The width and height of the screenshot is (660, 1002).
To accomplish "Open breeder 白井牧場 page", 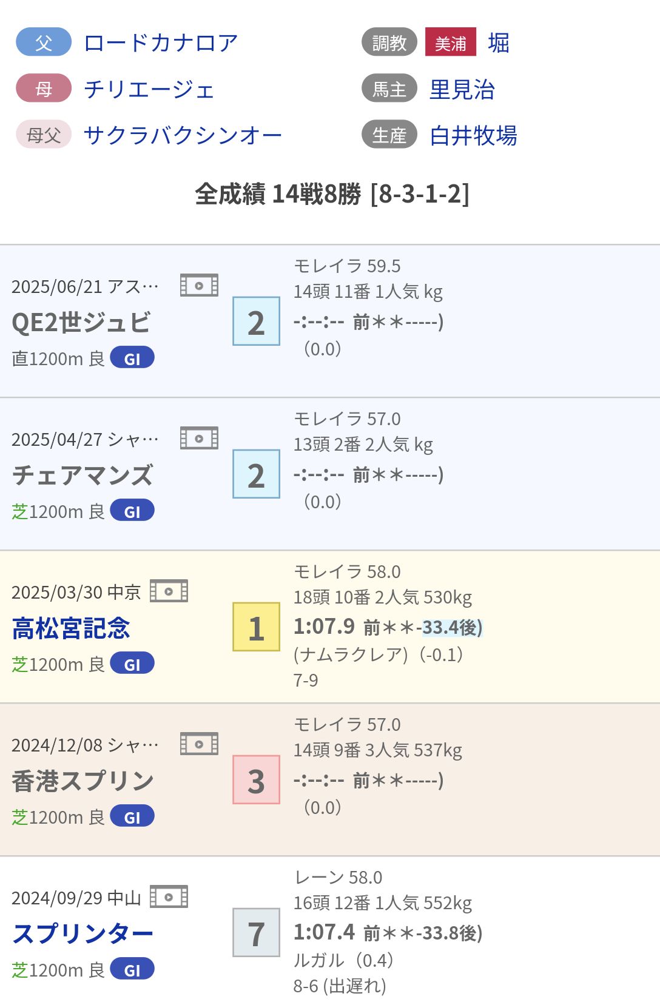I will pyautogui.click(x=473, y=135).
